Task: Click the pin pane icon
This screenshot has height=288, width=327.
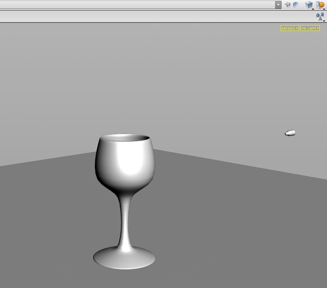Action: tap(288, 5)
